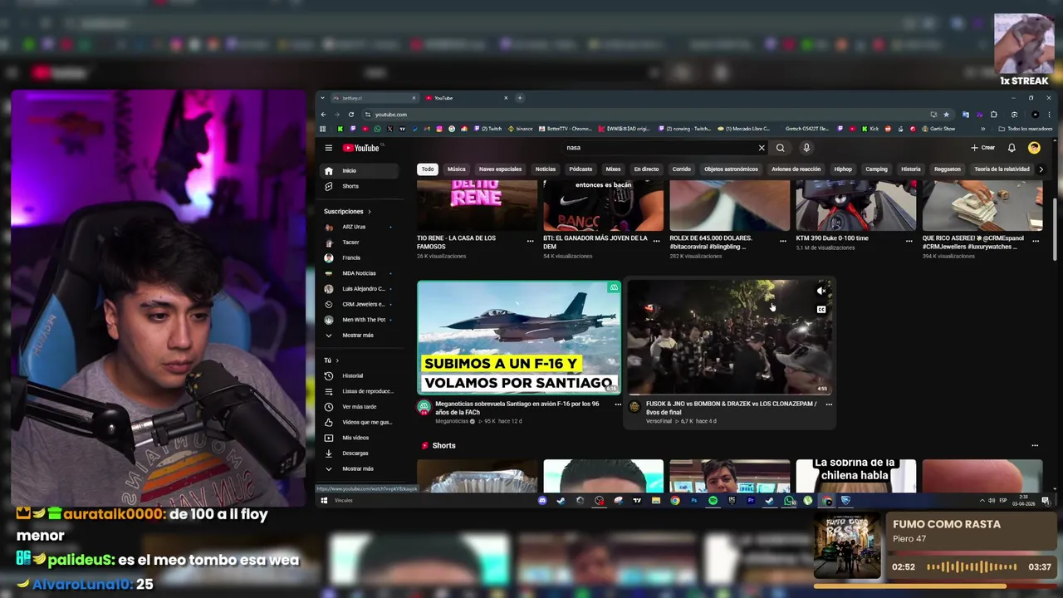The width and height of the screenshot is (1063, 598).
Task: Open the Meganoticias channel avatar
Action: [x=424, y=407]
